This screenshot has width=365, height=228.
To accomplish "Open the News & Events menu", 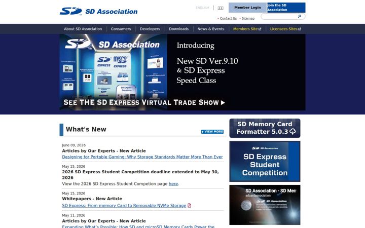I will click(x=211, y=29).
